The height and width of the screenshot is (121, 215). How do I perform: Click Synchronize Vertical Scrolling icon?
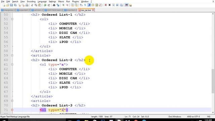coord(72,5)
